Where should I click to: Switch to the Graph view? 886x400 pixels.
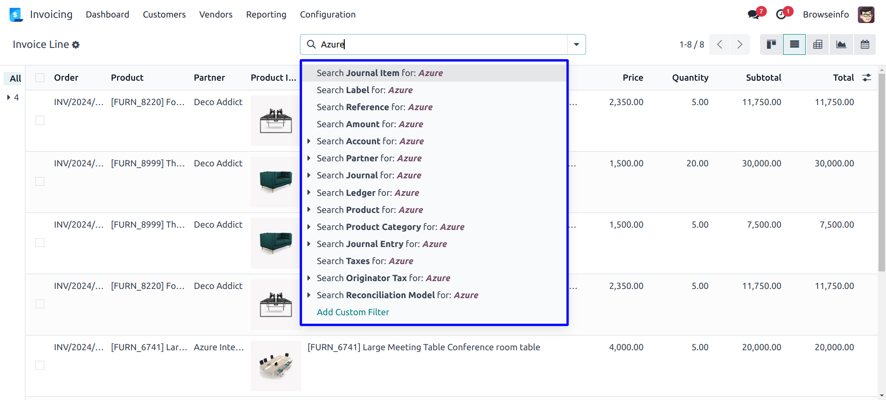pos(841,45)
